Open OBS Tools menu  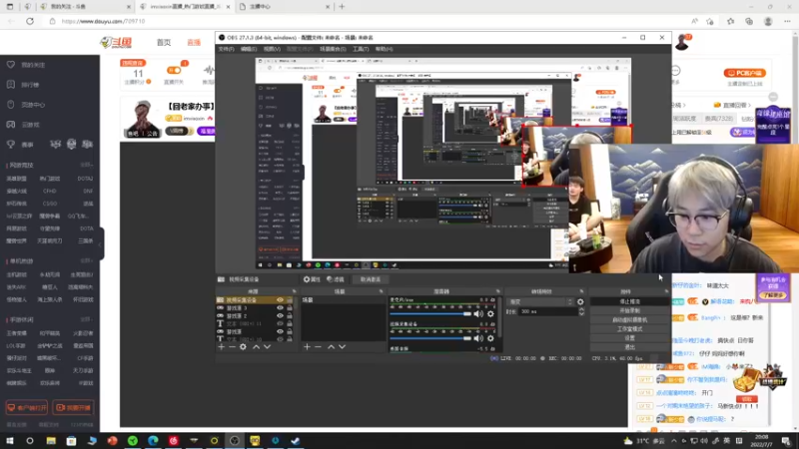coord(361,49)
